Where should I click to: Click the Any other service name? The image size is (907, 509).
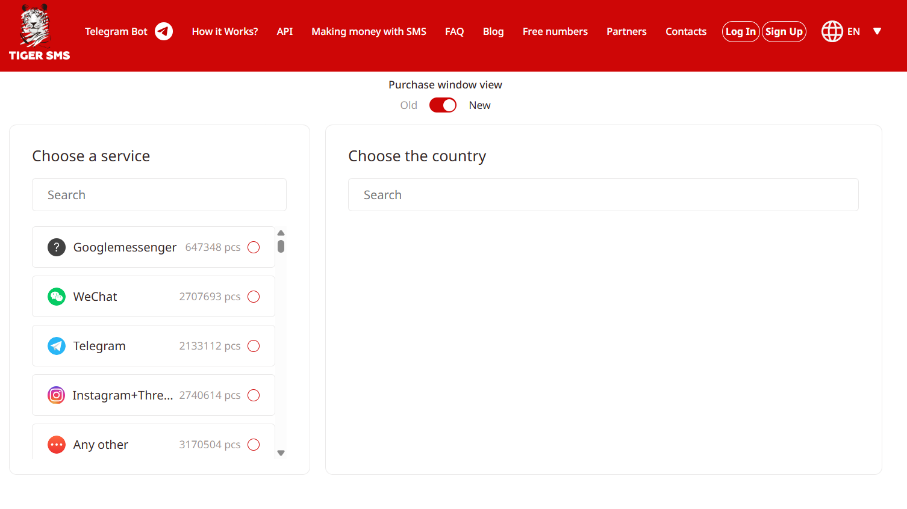pyautogui.click(x=101, y=445)
